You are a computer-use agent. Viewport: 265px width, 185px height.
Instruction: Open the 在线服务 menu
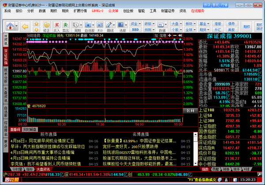197,11
